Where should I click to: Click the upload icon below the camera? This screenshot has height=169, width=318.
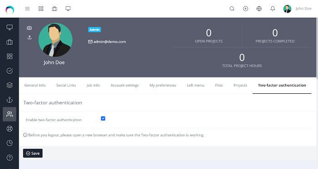30,38
